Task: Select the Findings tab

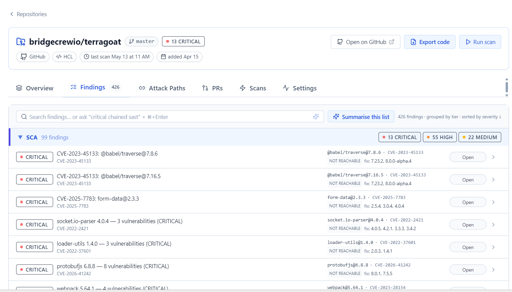Action: click(x=96, y=87)
